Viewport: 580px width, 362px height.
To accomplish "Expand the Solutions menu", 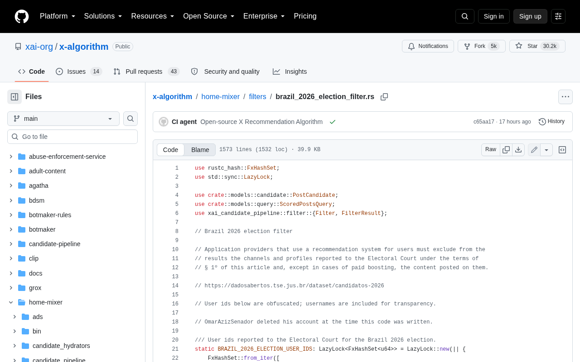I will [103, 16].
